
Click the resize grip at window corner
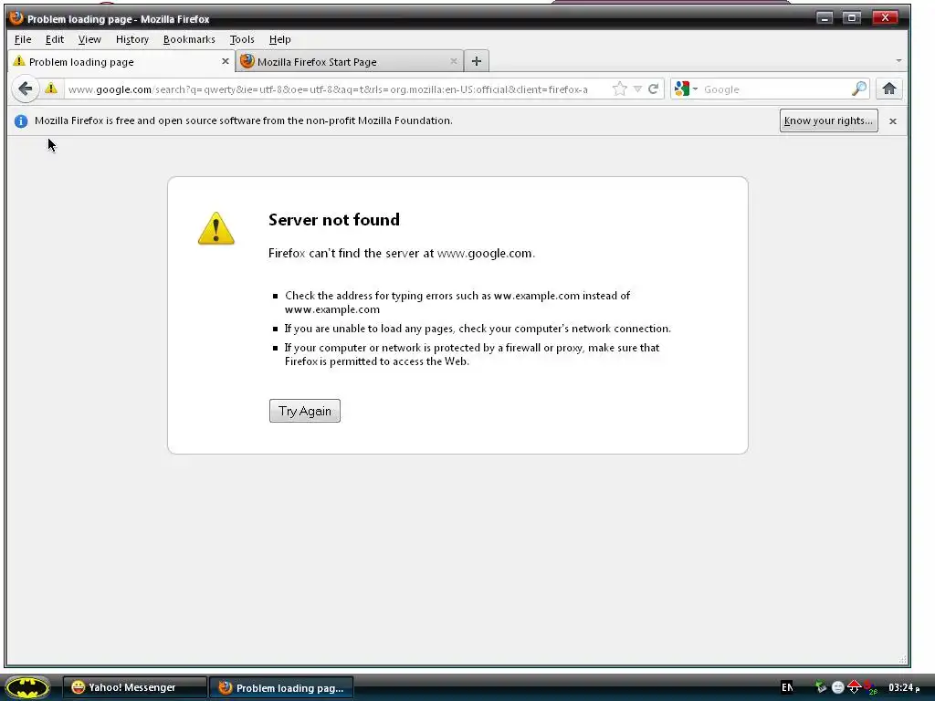click(x=903, y=659)
